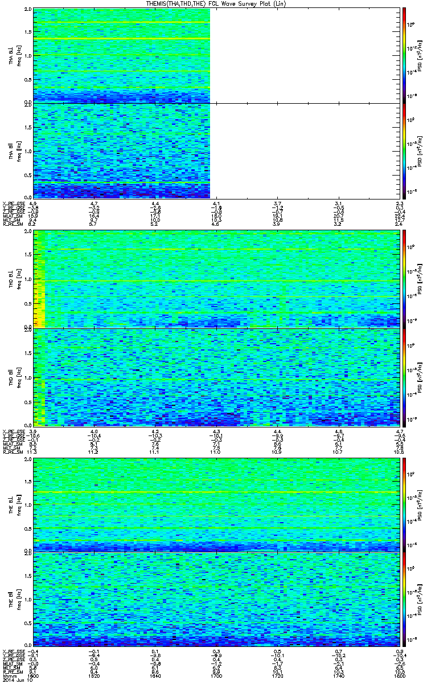Click the "THD BL freq [Hz]" axis label
This screenshot has height=684, width=427.
(14, 279)
